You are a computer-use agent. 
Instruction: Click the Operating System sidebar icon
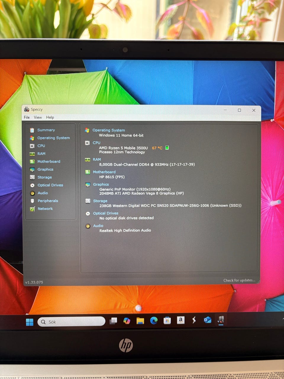[32, 138]
